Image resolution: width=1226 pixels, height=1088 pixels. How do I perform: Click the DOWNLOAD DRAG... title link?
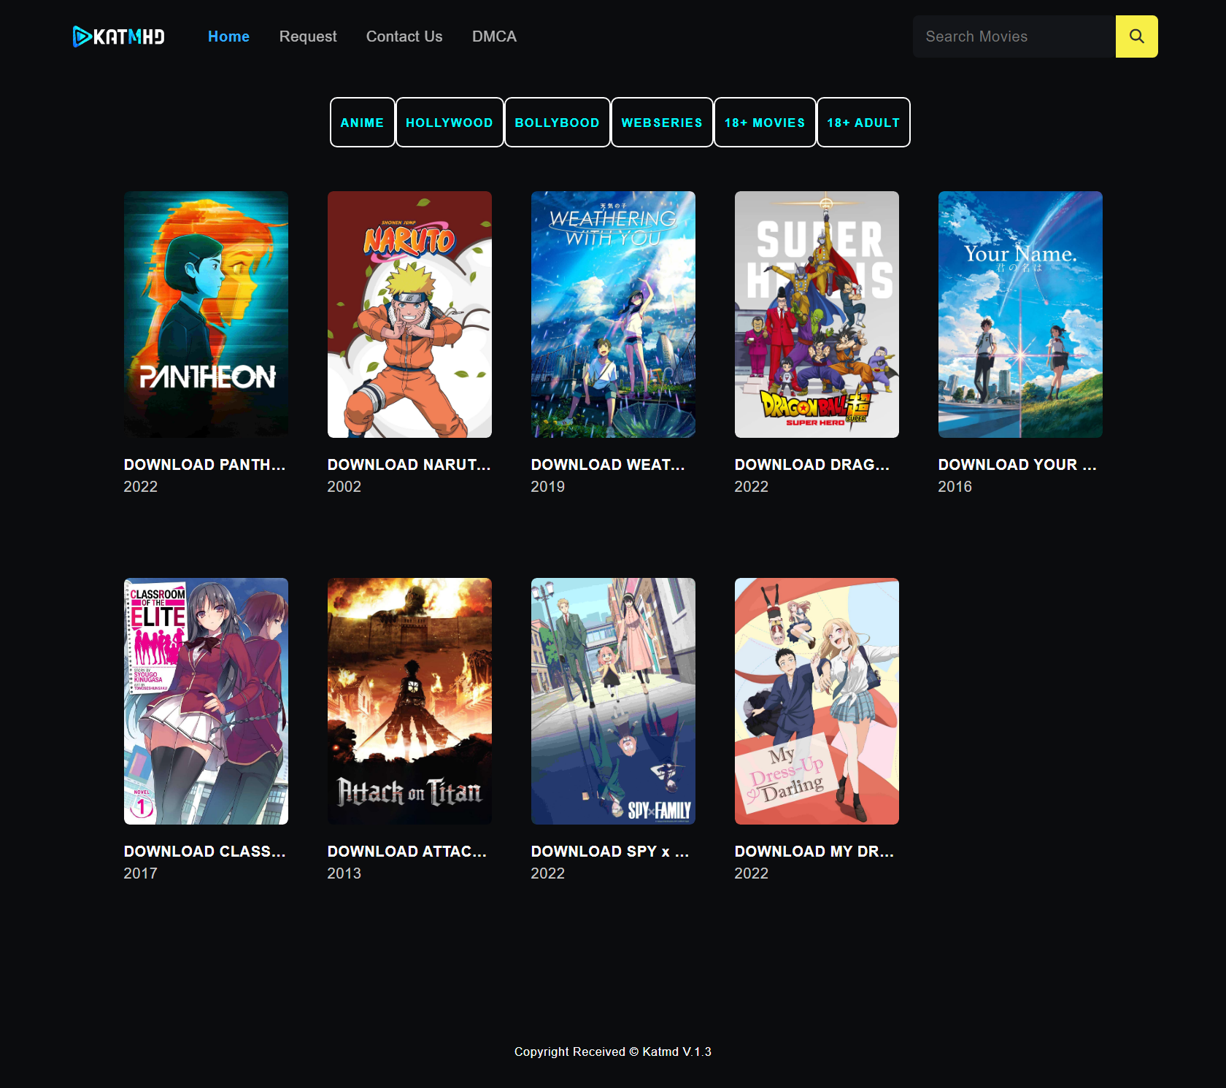click(x=812, y=465)
